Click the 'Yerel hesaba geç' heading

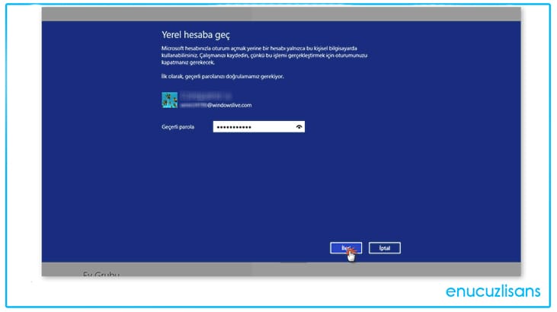point(196,35)
